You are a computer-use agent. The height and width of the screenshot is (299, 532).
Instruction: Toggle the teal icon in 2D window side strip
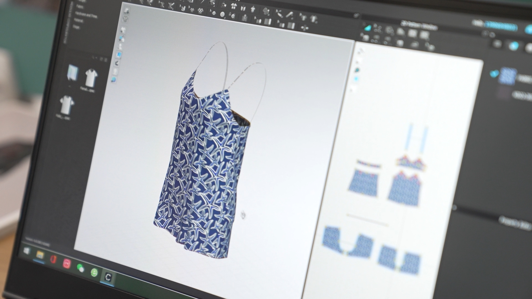(357, 70)
